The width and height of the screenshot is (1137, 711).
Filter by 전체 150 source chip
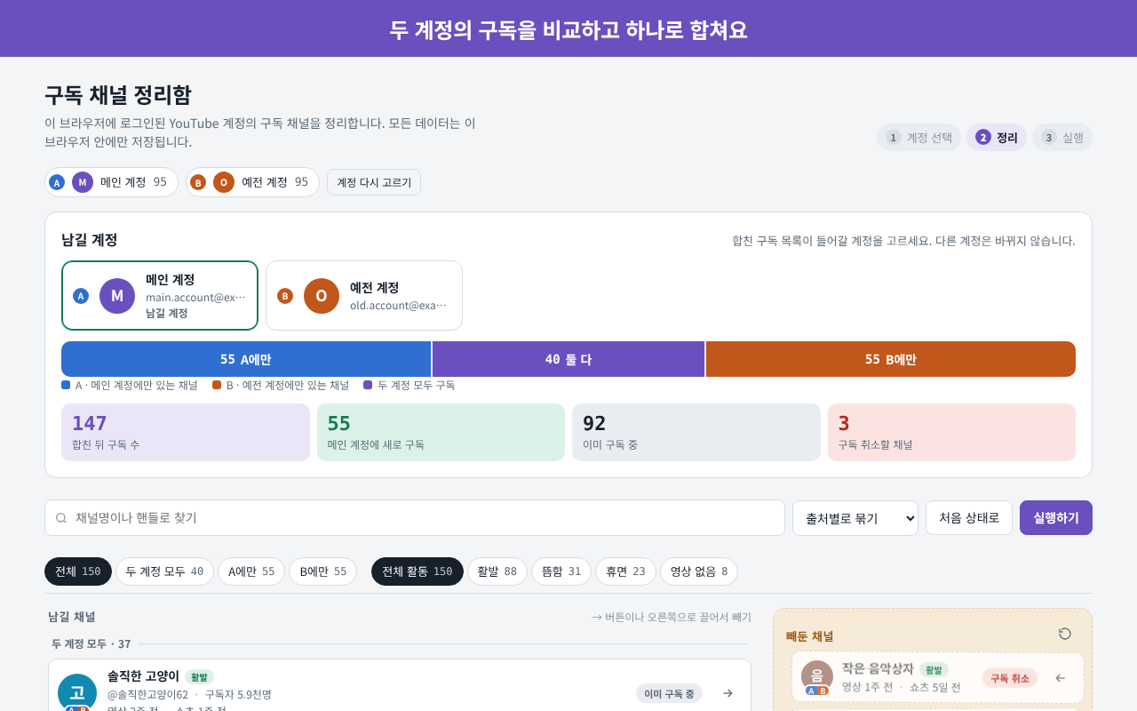tap(78, 571)
